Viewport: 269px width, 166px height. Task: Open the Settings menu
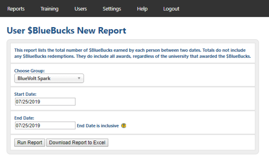click(x=112, y=9)
